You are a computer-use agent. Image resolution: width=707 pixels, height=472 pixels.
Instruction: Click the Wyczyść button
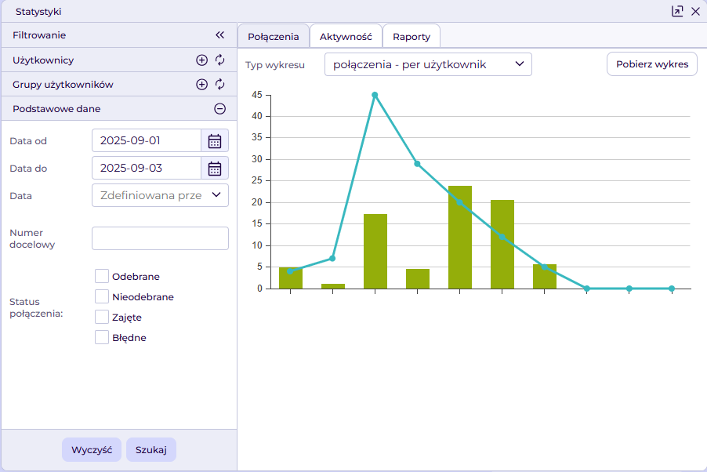pyautogui.click(x=92, y=450)
